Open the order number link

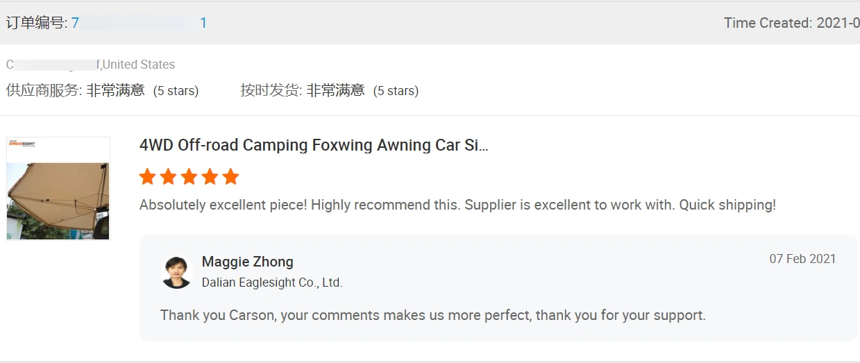(139, 23)
